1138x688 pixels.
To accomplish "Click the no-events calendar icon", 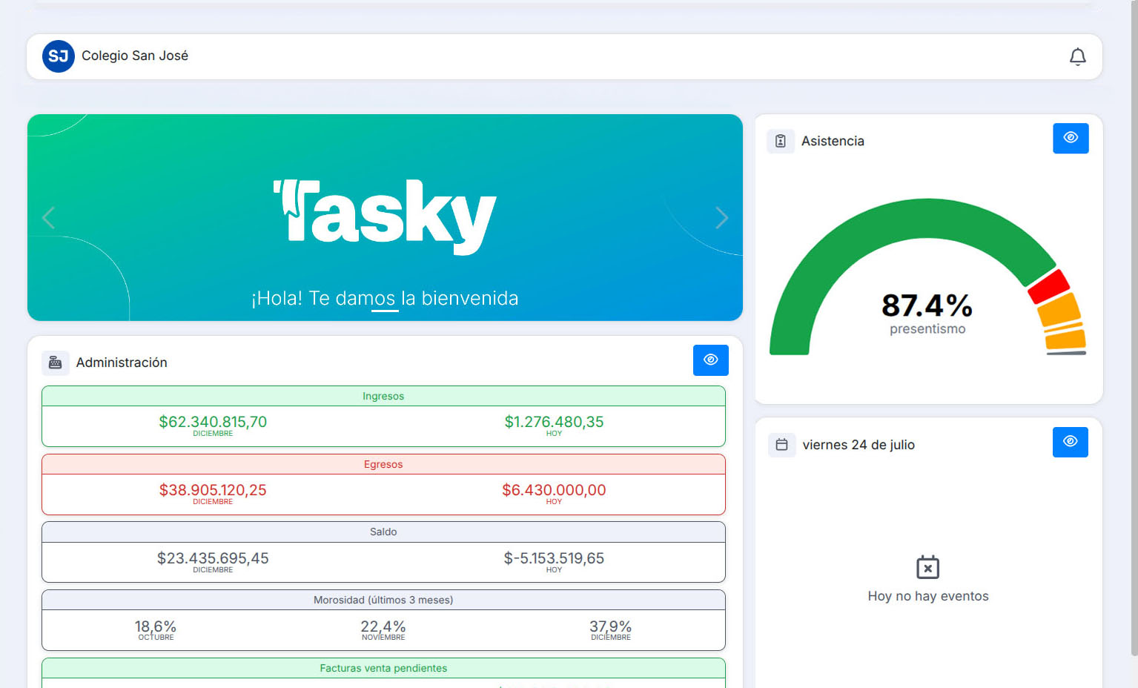I will coord(927,567).
